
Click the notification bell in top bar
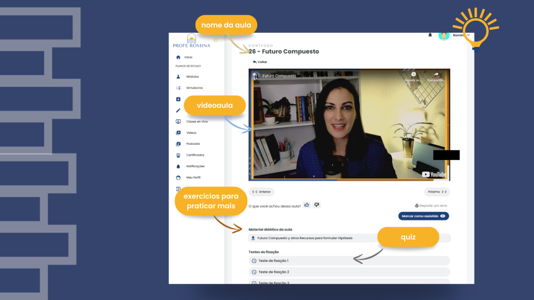(430, 35)
